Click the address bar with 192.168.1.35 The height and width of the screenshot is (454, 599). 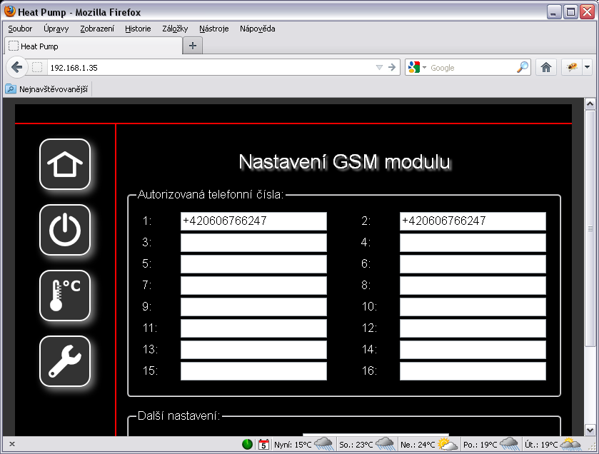click(x=210, y=68)
